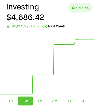The image size is (95, 107).
Task: Click the gift icon in Free Stock button
Action: pyautogui.click(x=73, y=8)
